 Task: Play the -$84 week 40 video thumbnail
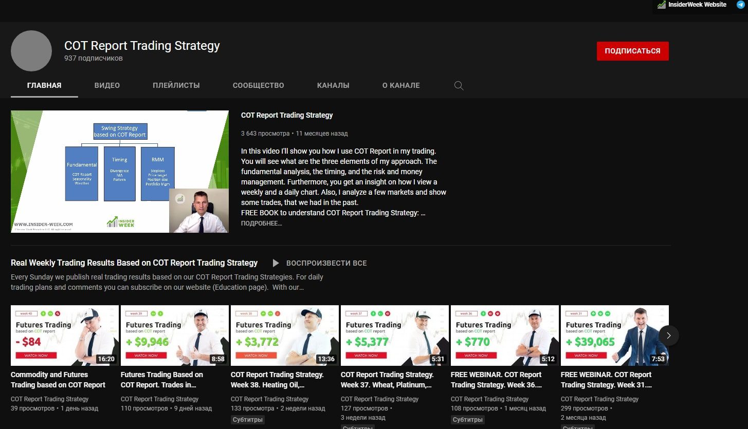coord(64,335)
